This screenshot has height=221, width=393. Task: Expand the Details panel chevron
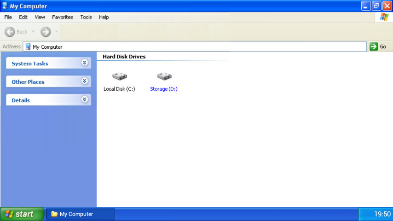click(85, 99)
